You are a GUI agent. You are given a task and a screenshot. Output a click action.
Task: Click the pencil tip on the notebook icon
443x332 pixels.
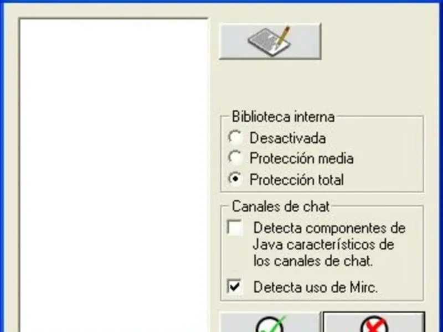(277, 45)
